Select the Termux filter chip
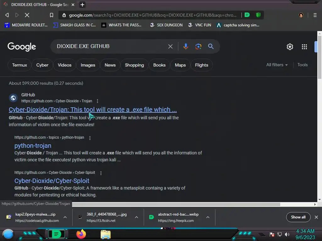 coord(19,65)
